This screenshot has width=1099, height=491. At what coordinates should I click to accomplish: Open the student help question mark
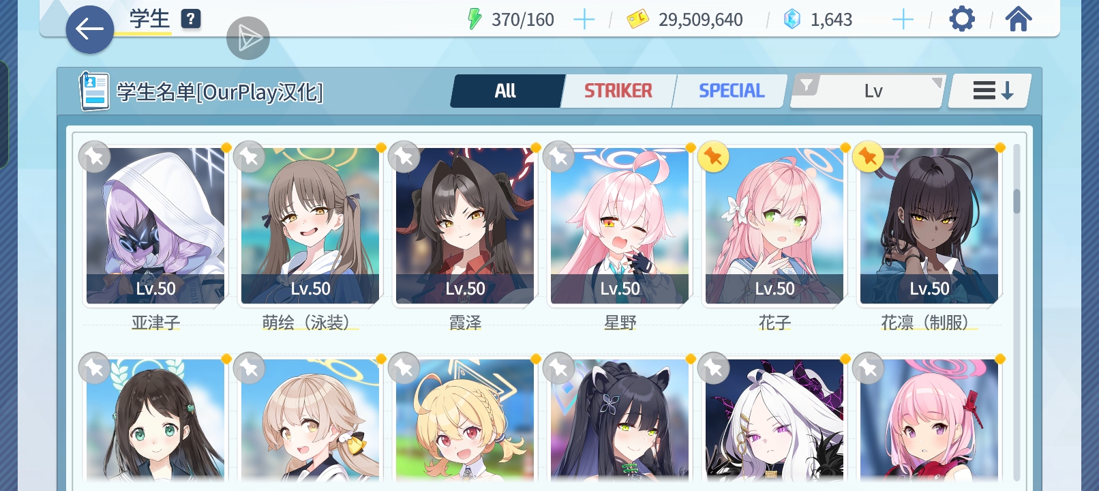point(191,19)
